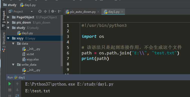The width and height of the screenshot is (190, 97).
Task: Click the green Run play icon
Action: click(10, 84)
